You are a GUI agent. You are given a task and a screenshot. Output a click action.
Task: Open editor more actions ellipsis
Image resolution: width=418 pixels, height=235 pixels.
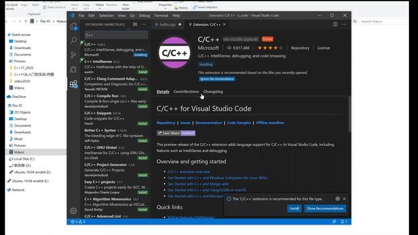pos(344,24)
